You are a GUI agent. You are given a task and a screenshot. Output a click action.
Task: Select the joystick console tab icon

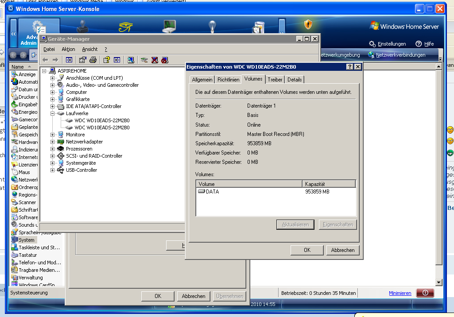point(82,27)
